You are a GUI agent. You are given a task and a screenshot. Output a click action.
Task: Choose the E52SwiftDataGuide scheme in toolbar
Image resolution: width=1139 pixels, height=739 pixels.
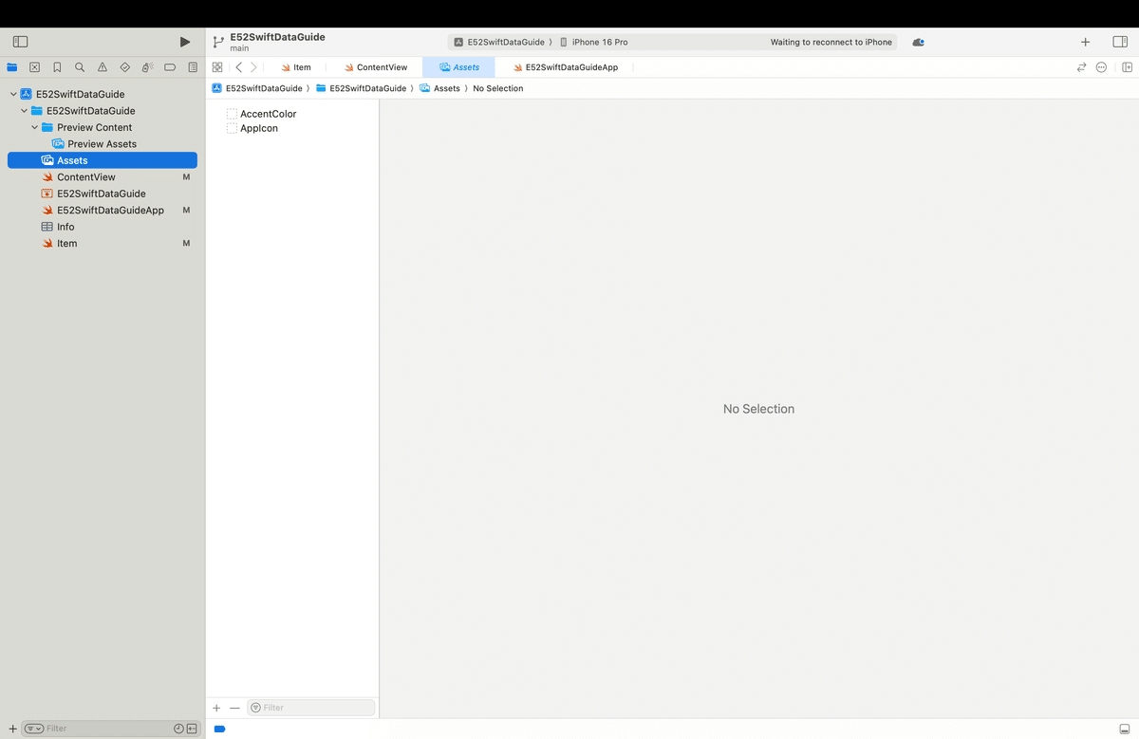pos(499,42)
